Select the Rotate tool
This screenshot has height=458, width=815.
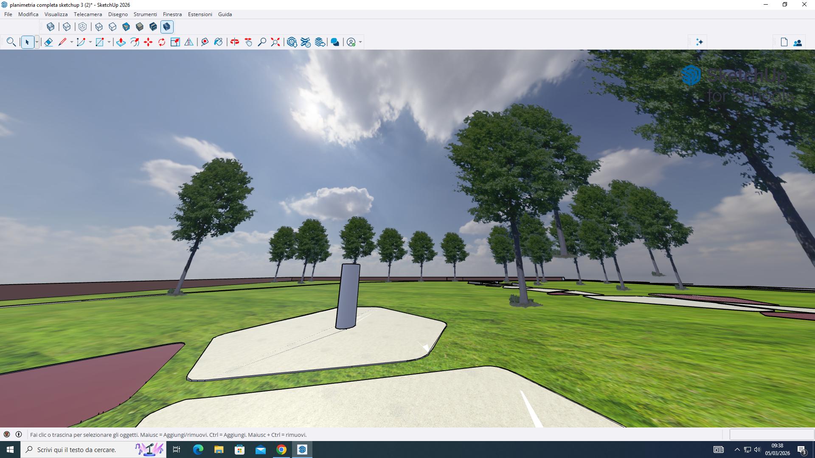(162, 42)
